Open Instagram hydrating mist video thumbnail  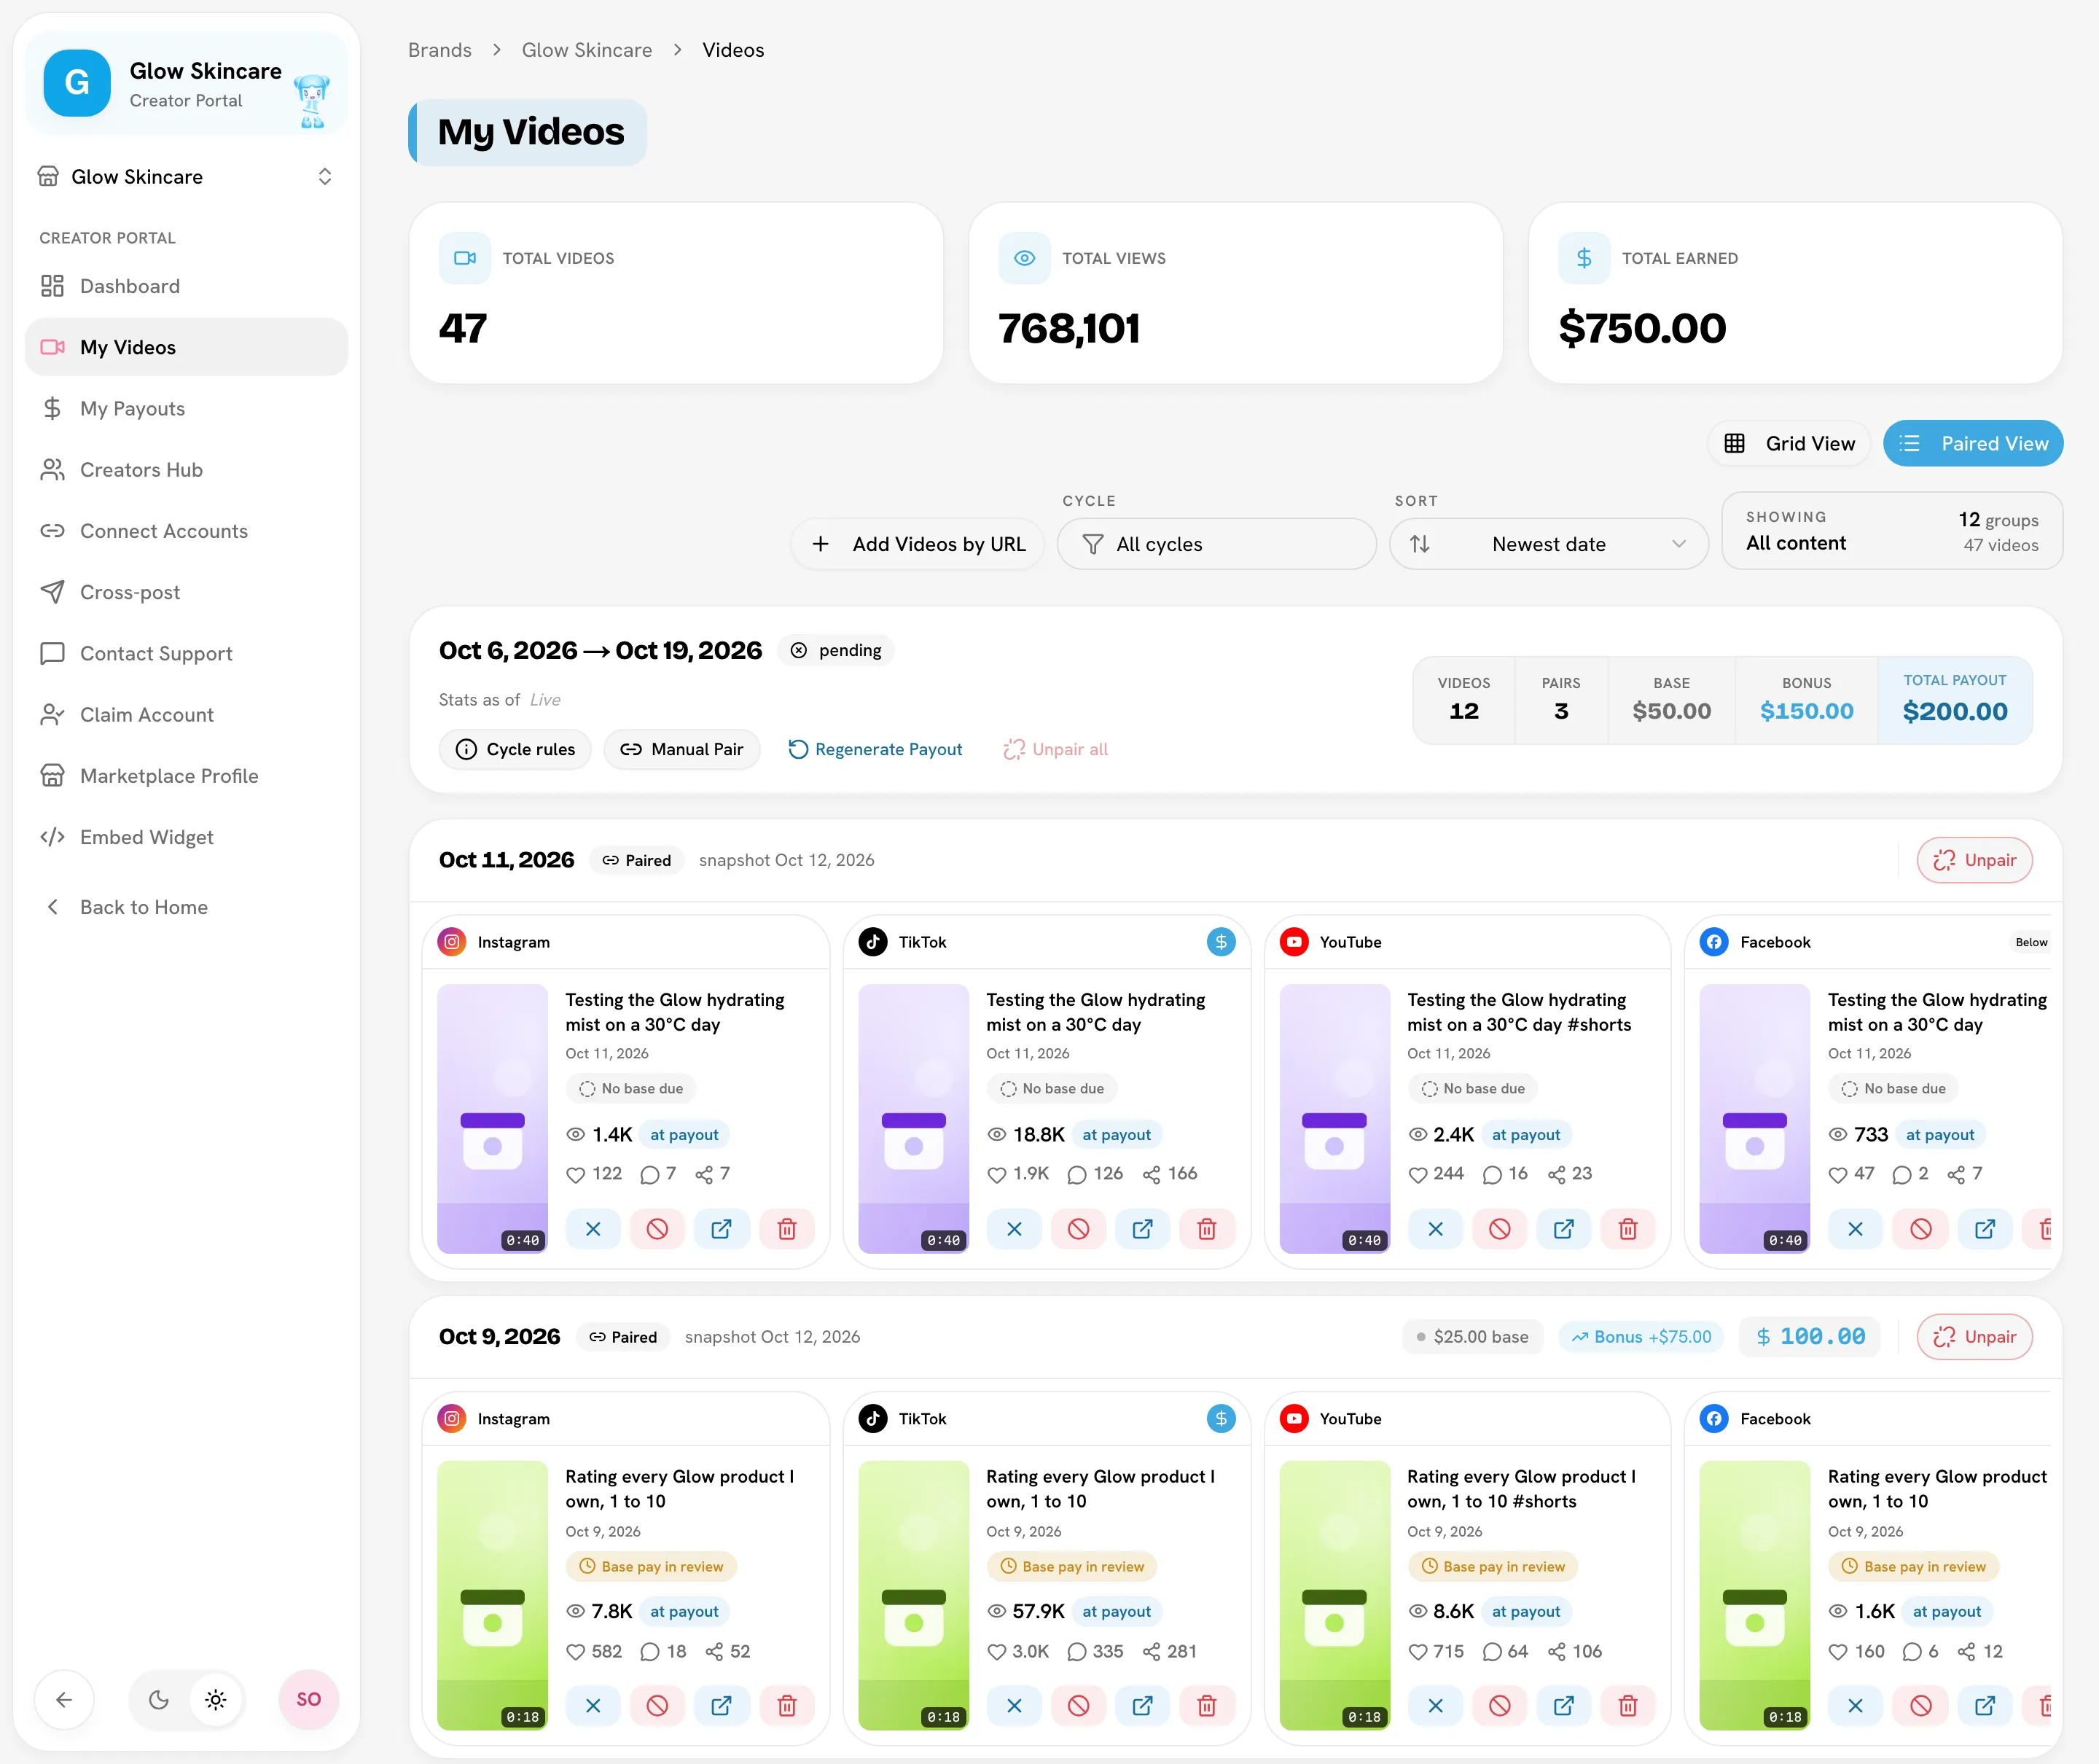tap(493, 1118)
